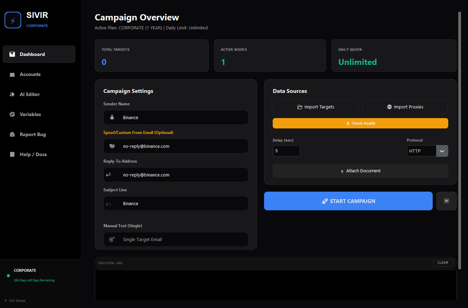Switch to the Variables menu label
468x308 pixels.
(x=30, y=114)
